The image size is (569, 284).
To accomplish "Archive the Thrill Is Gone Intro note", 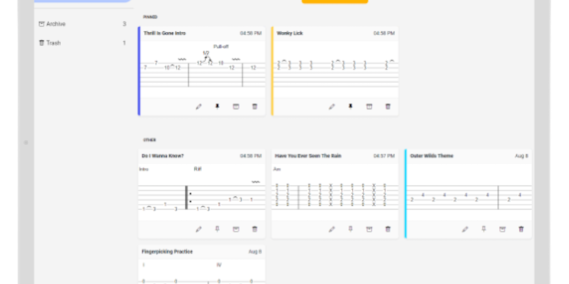I will [236, 106].
